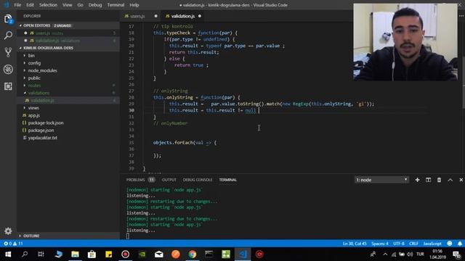Open the Search view in activity bar
The width and height of the screenshot is (465, 261).
(x=8, y=36)
